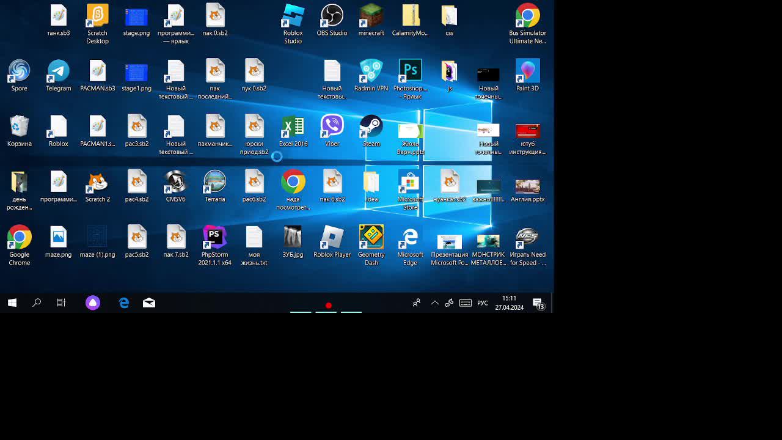Show hidden tray icons chevron
The image size is (782, 440).
435,302
